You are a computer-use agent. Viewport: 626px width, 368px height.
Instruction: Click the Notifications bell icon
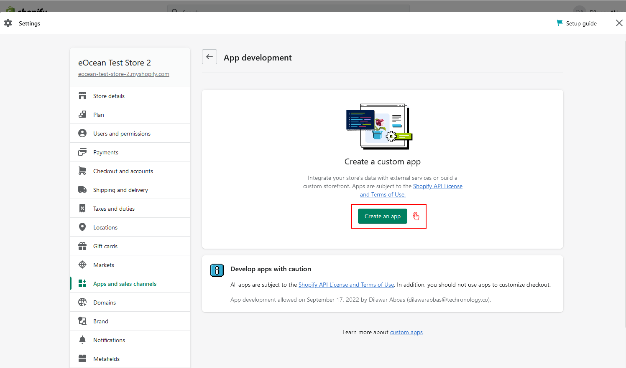pyautogui.click(x=82, y=340)
